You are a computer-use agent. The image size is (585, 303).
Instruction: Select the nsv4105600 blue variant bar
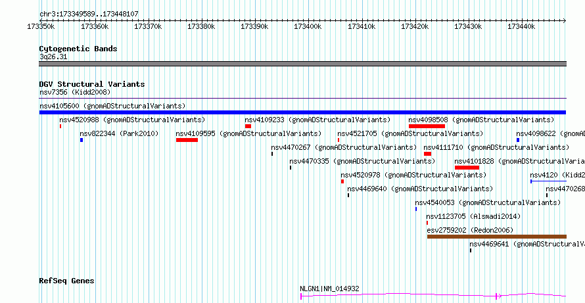[302, 112]
